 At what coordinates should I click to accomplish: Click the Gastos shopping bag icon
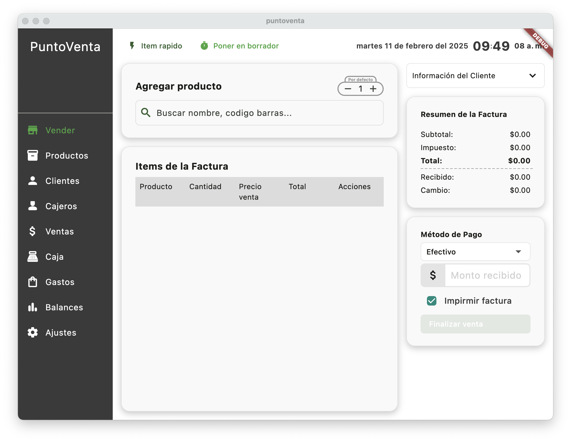33,282
